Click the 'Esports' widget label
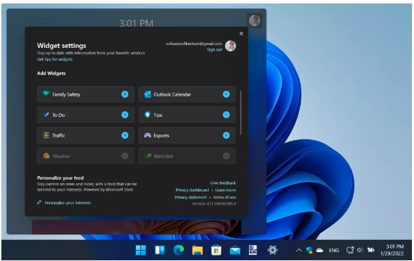This screenshot has height=261, width=414. (x=162, y=136)
